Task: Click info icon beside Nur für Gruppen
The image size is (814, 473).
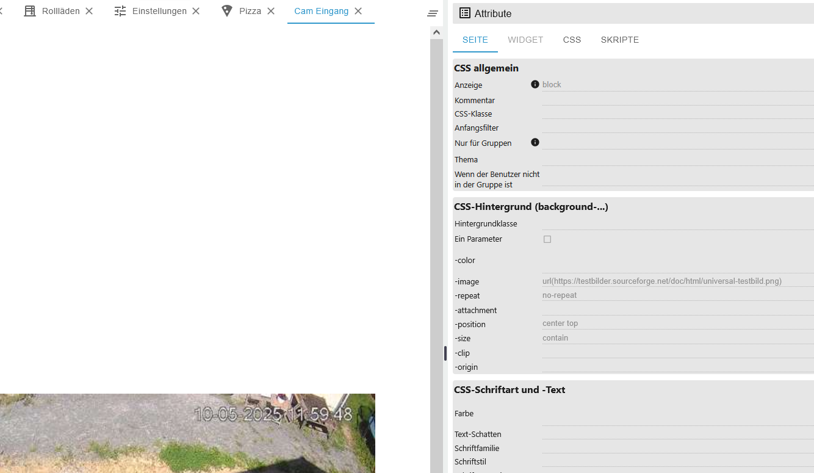Action: 535,142
